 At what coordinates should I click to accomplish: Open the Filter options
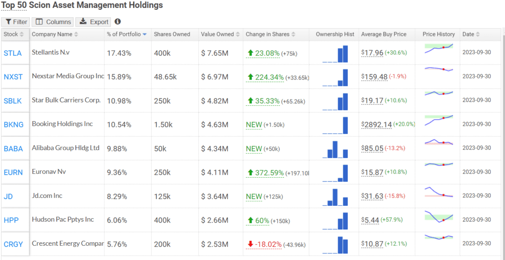pyautogui.click(x=15, y=22)
